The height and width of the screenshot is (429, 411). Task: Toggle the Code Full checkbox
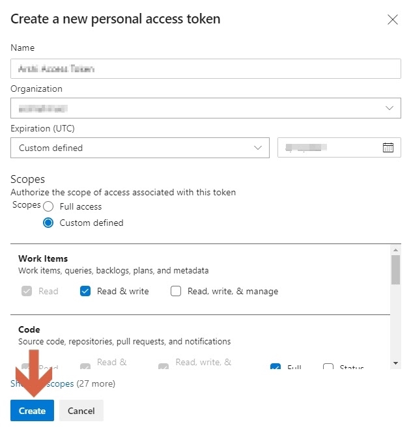[x=275, y=367]
